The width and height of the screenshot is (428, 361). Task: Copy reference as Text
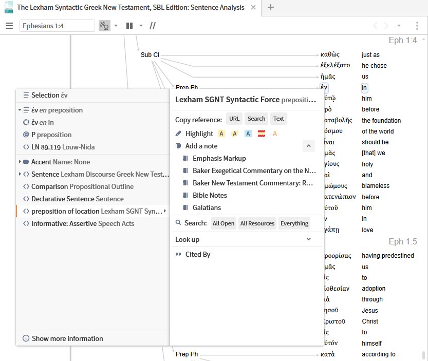click(278, 119)
